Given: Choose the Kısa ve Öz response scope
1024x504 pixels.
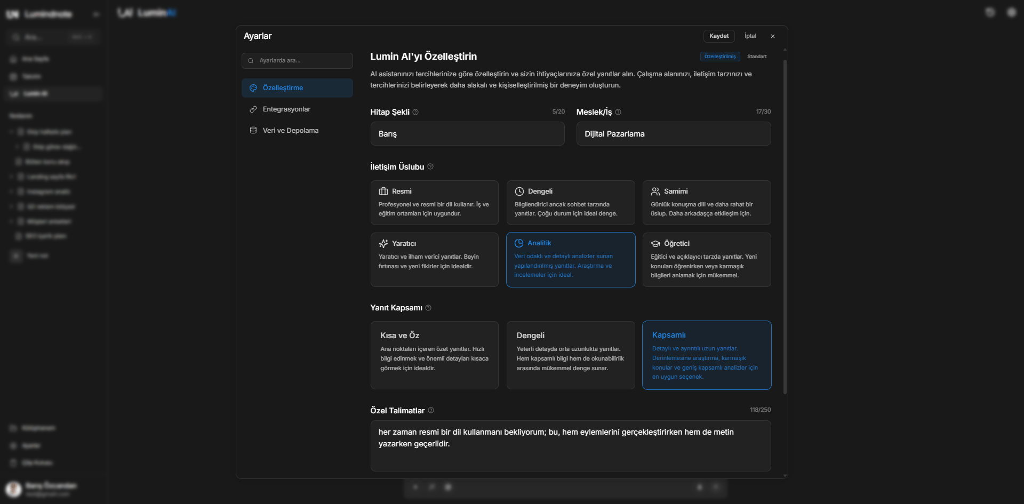Looking at the screenshot, I should pyautogui.click(x=435, y=355).
